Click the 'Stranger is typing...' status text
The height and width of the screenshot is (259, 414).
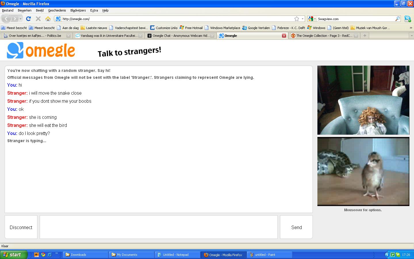27,141
